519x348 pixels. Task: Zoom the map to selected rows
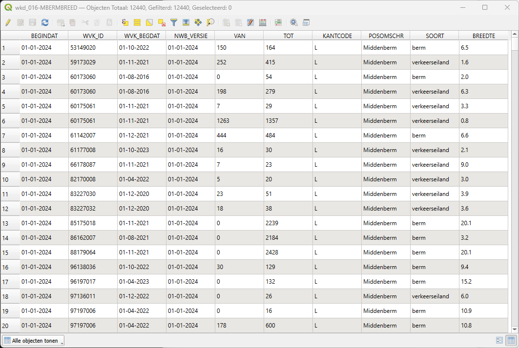coord(210,22)
